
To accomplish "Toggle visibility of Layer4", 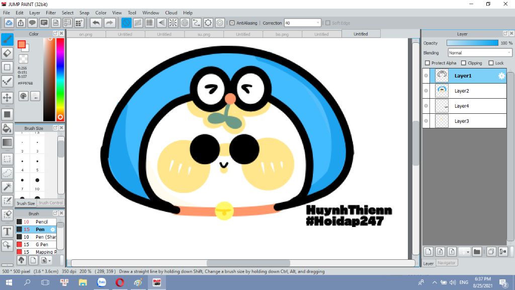I will [x=426, y=106].
